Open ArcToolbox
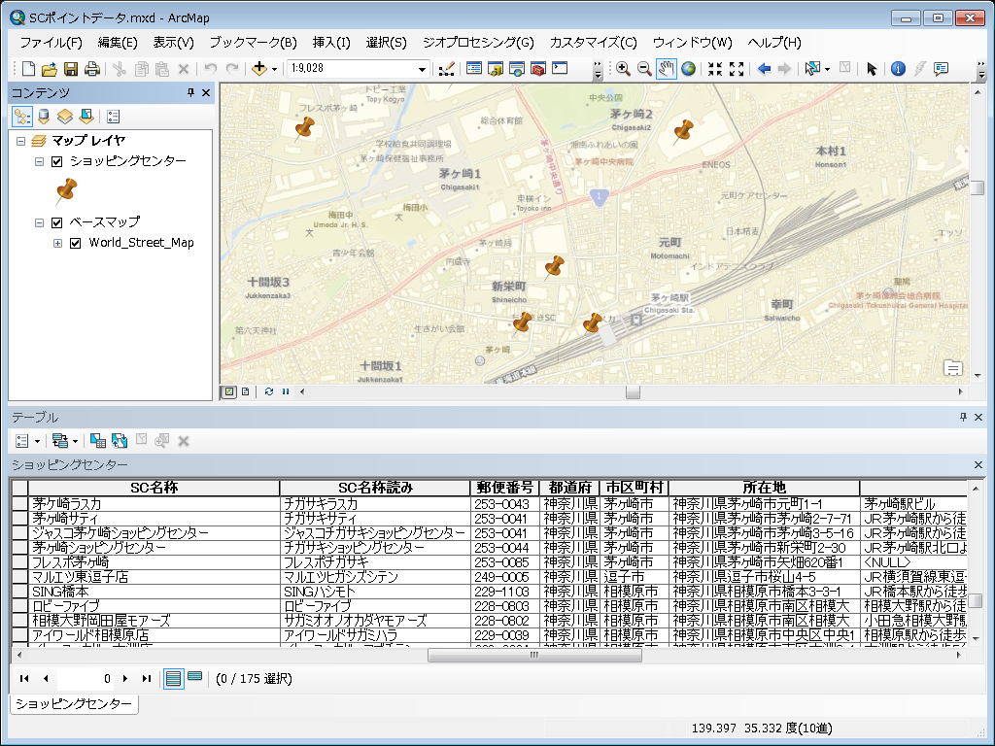This screenshot has height=746, width=995. click(x=538, y=69)
